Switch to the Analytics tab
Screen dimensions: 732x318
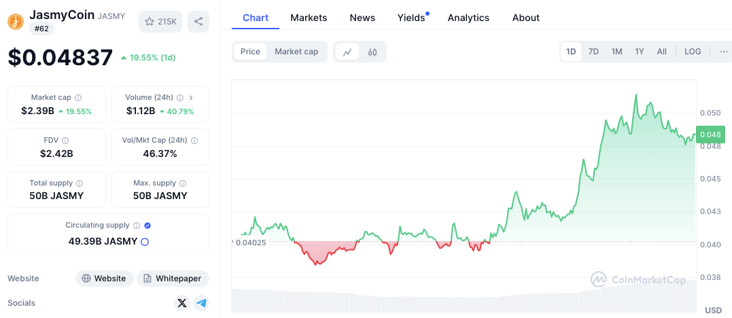468,18
